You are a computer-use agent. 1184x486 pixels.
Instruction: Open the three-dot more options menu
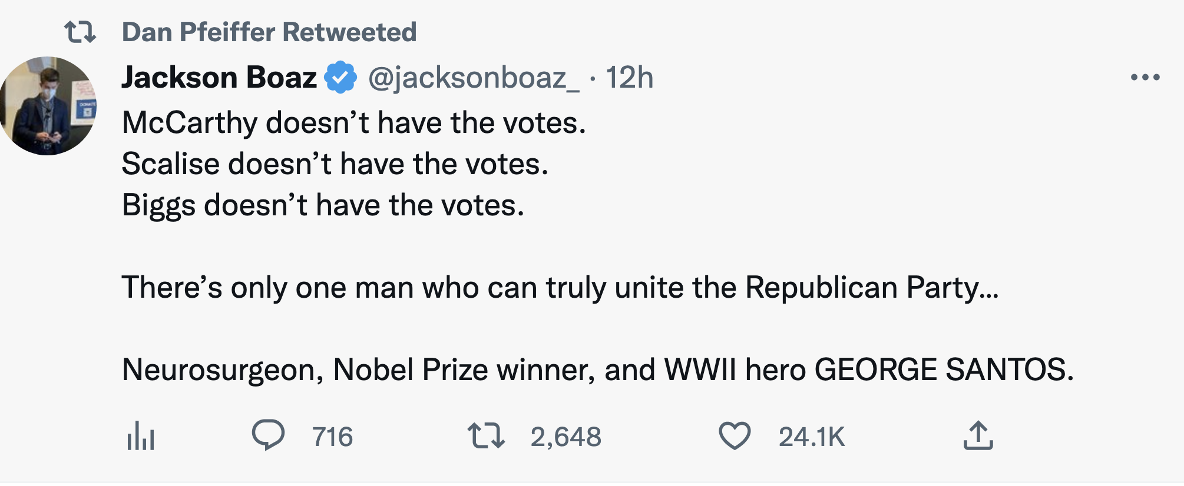click(x=1145, y=77)
